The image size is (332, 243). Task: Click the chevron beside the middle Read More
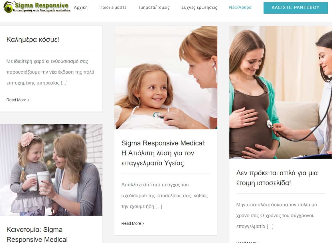[143, 223]
